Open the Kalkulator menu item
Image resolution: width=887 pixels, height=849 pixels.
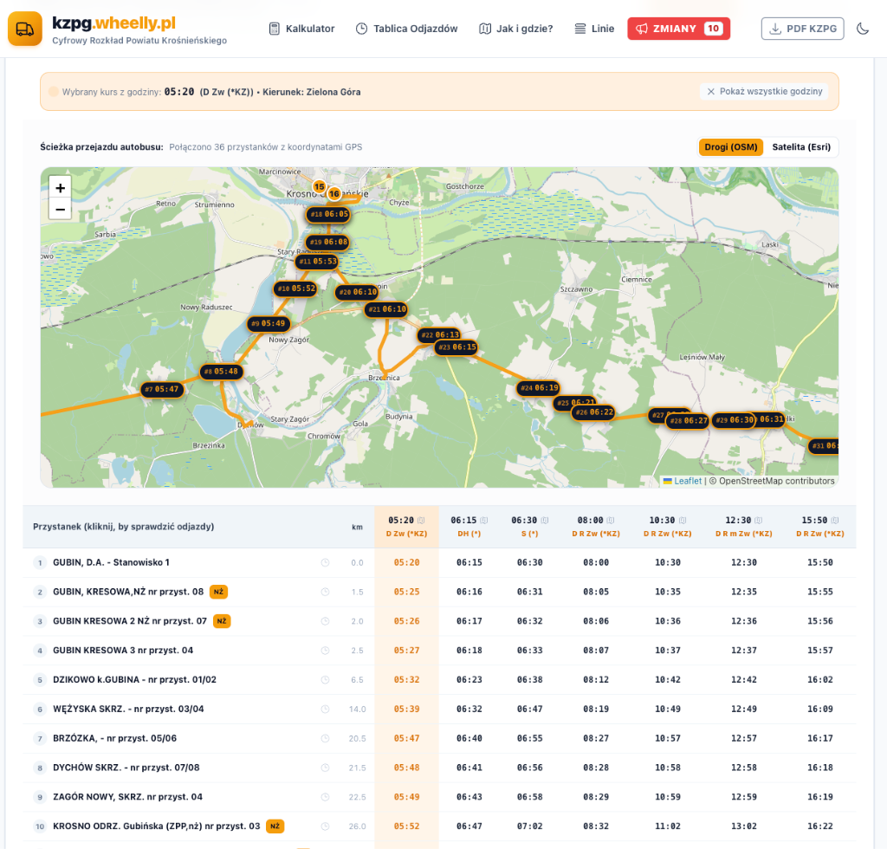(x=301, y=29)
